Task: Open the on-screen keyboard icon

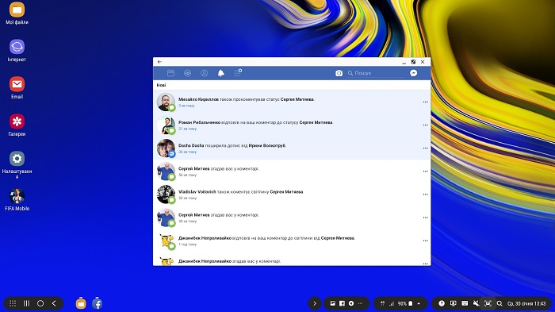Action: (465, 303)
